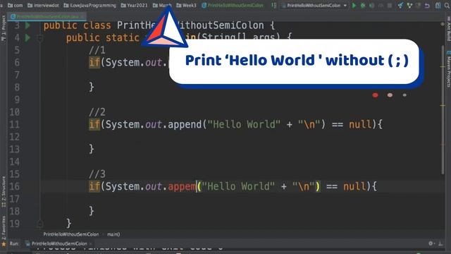Start the Debug session button
Screen dimensions: 451x254
(363, 6)
